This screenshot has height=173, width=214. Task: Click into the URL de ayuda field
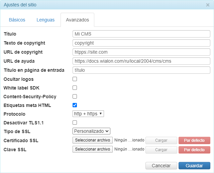pyautogui.click(x=141, y=61)
